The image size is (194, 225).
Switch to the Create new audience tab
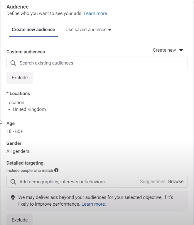33,30
